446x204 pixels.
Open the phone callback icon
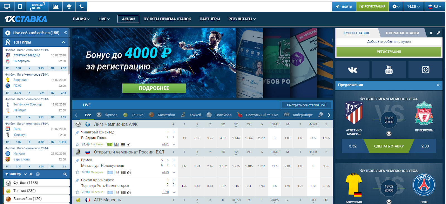81,6
